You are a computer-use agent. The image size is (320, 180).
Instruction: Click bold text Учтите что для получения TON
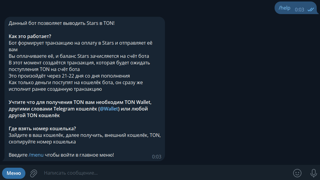[x=80, y=102]
